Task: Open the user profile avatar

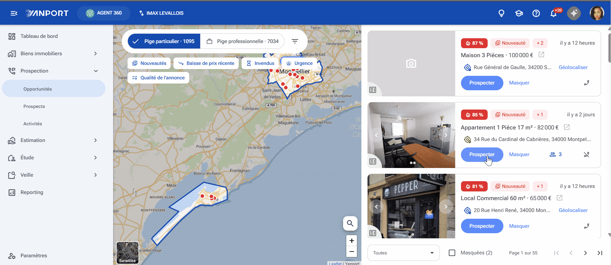Action: point(597,13)
